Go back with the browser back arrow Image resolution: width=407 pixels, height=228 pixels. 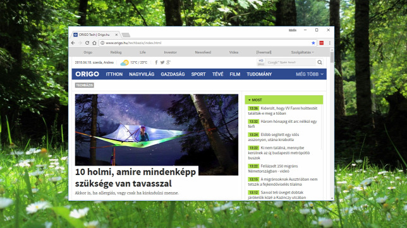coord(73,43)
